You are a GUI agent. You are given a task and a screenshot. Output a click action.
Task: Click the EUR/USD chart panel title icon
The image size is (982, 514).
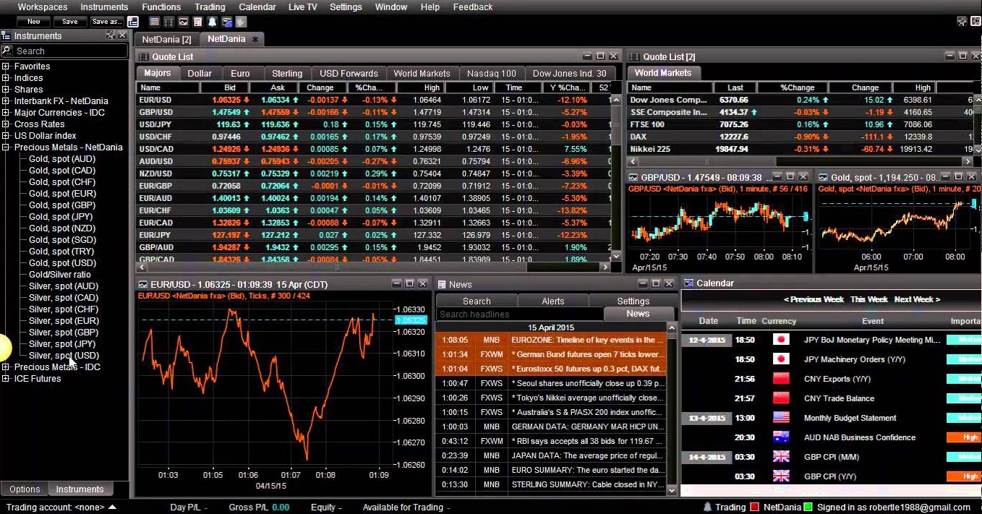[x=143, y=284]
